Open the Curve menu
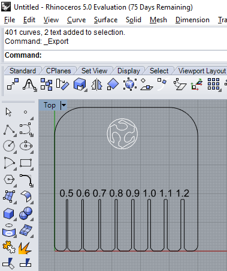The image size is (227, 271). tap(76, 20)
